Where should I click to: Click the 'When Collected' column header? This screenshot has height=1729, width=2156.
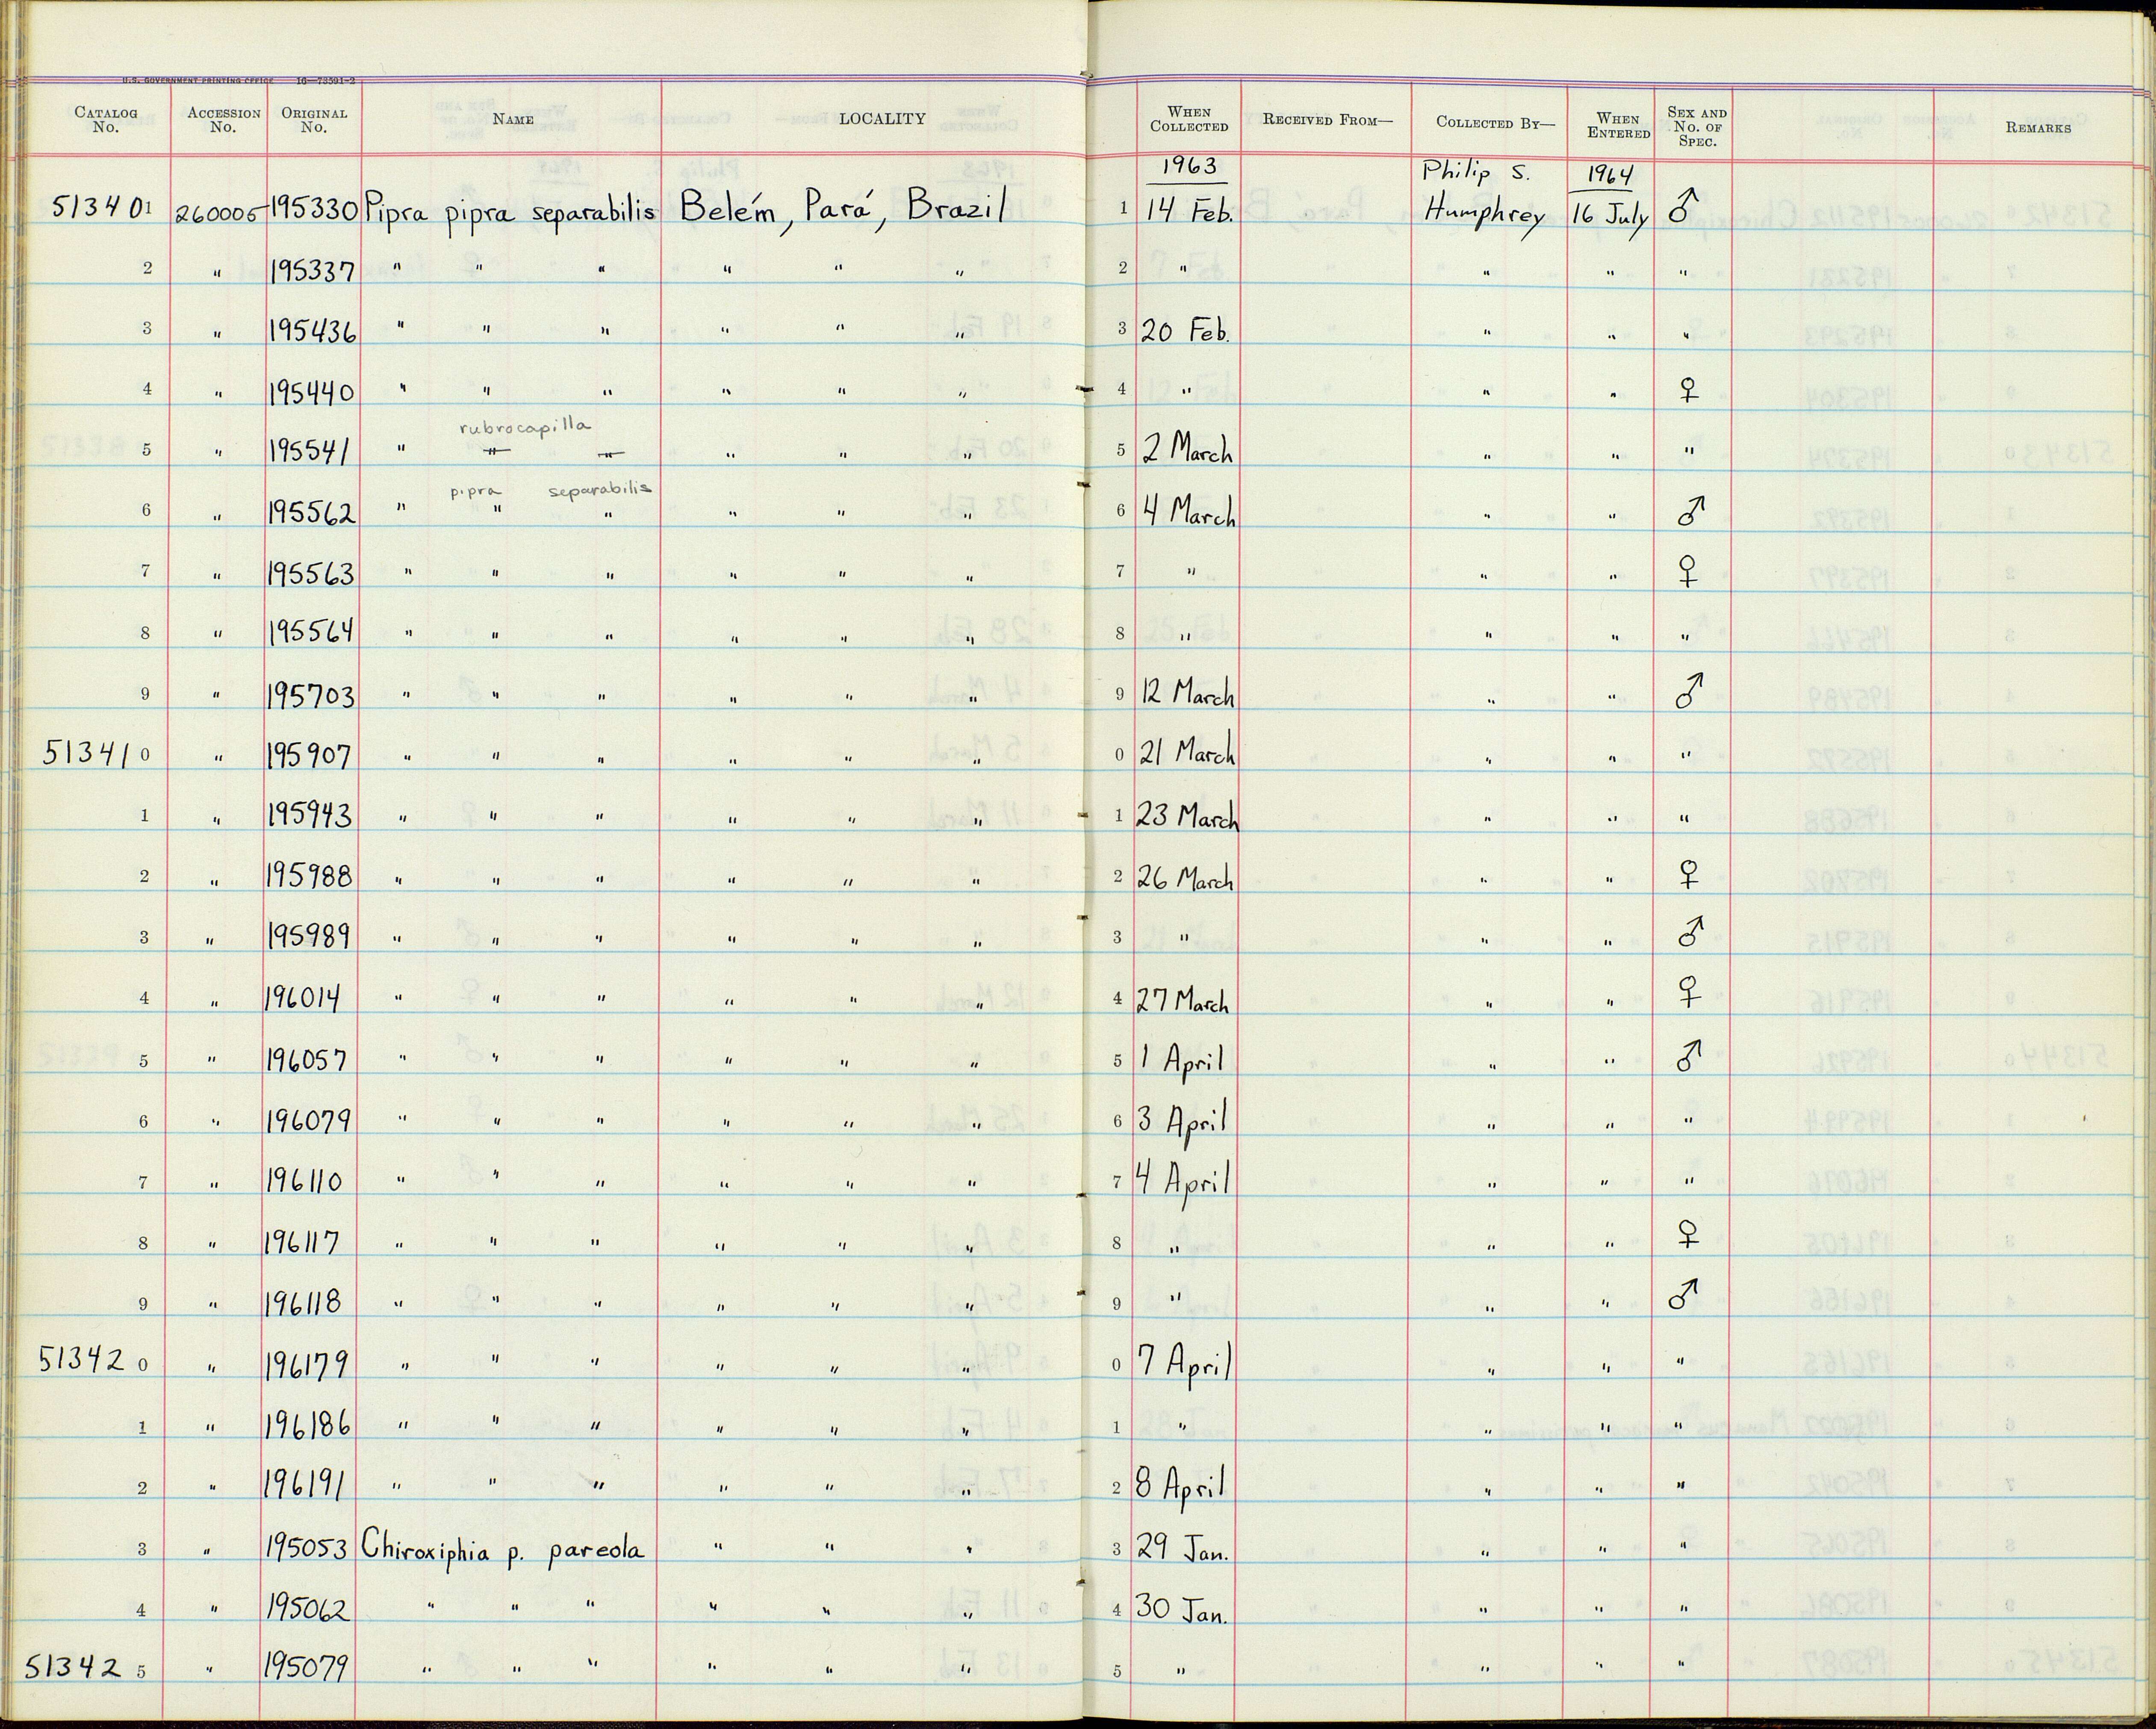coord(1188,119)
